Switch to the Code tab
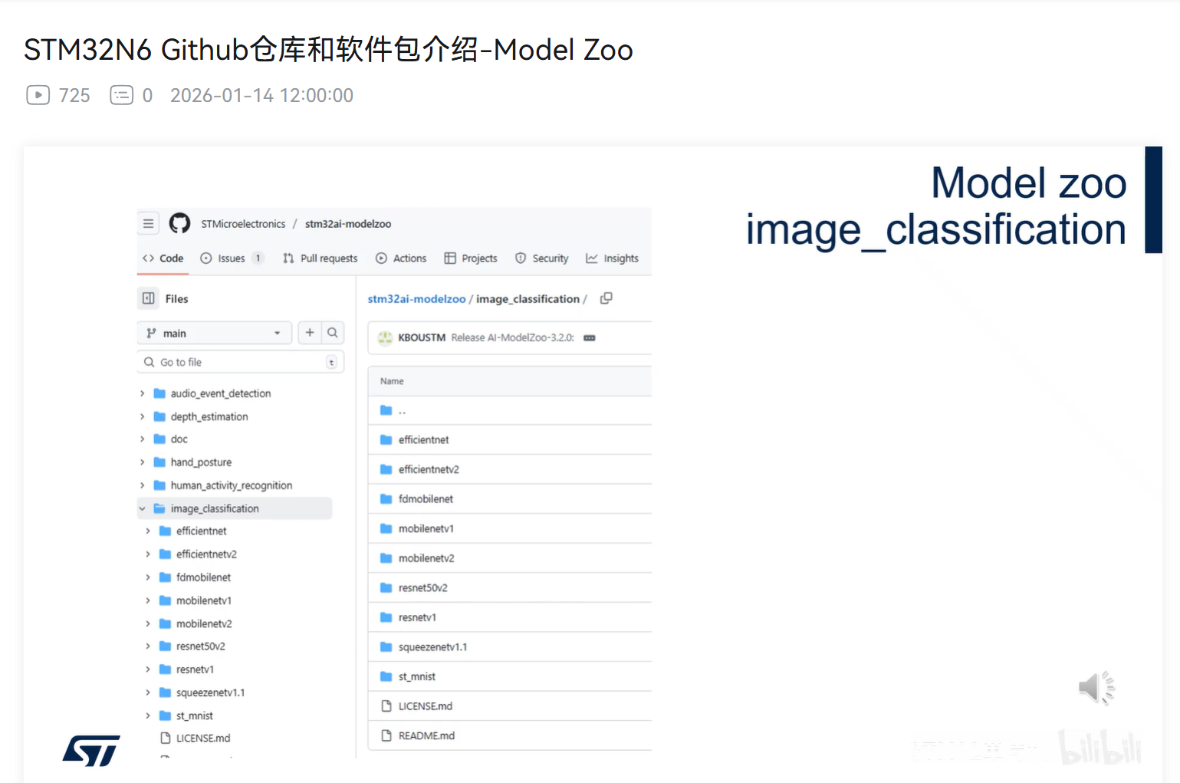1180x783 pixels. [x=163, y=258]
